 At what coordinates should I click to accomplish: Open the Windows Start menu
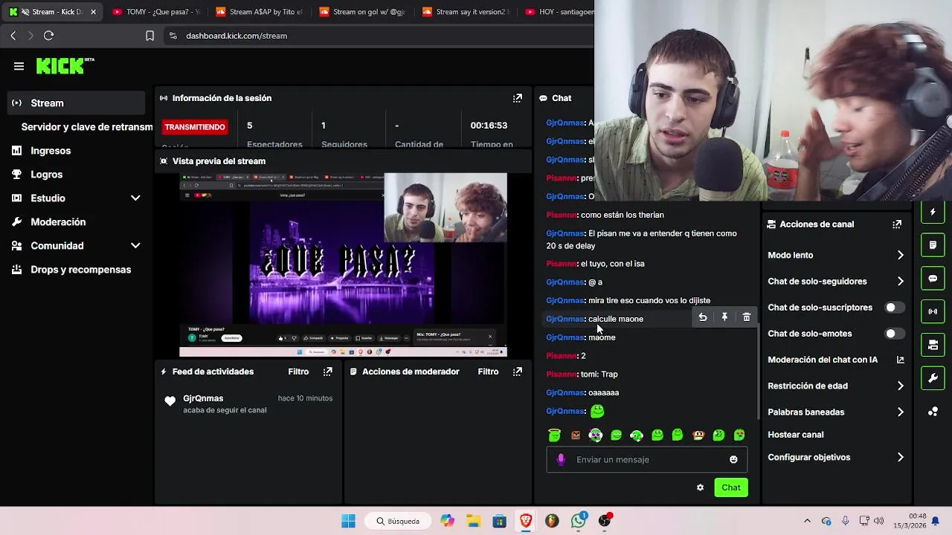coord(348,521)
